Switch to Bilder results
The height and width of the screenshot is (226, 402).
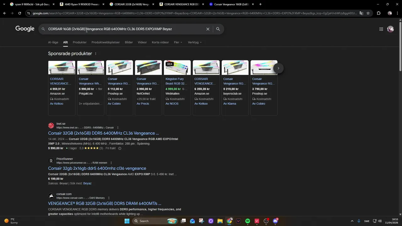point(129,42)
